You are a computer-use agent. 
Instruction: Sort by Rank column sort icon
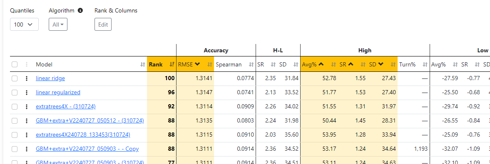pyautogui.click(x=172, y=64)
